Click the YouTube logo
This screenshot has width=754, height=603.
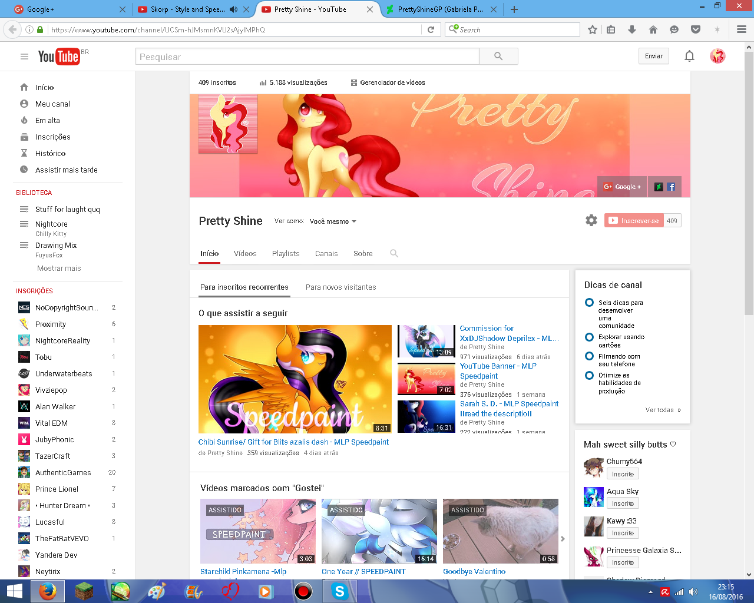pyautogui.click(x=59, y=57)
